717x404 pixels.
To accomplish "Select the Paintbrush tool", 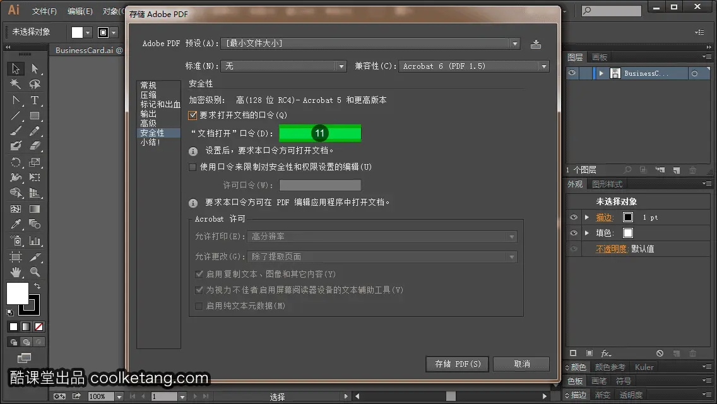I will [16, 131].
